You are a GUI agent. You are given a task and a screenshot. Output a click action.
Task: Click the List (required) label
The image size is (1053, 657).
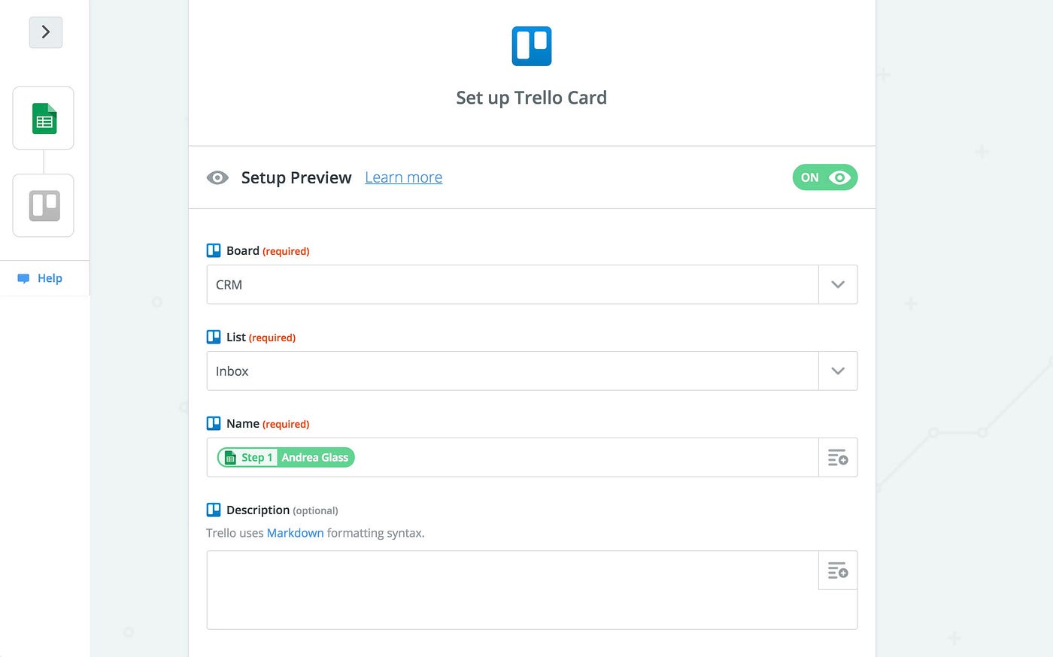[261, 337]
